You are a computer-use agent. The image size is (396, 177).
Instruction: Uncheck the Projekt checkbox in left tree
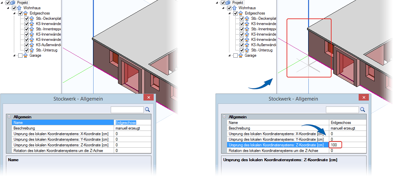[8, 3]
